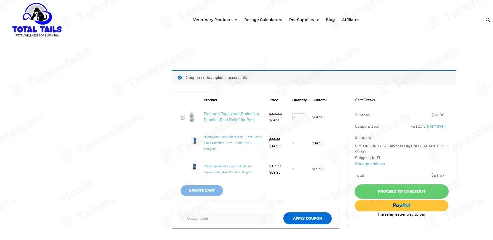Click the Change address link

(370, 164)
